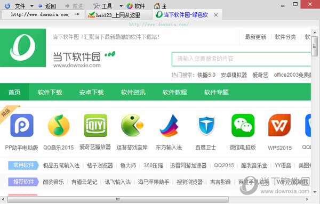Viewport: 320px width, 204px height.
Task: Open the YY语音 link
Action: tap(283, 166)
